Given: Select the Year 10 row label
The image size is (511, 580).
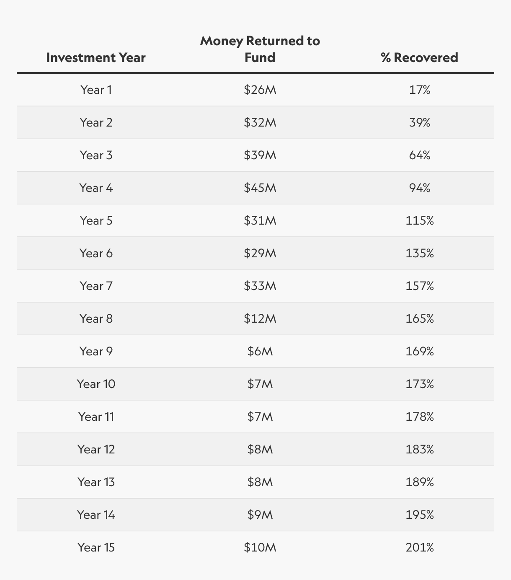Looking at the screenshot, I should point(96,384).
